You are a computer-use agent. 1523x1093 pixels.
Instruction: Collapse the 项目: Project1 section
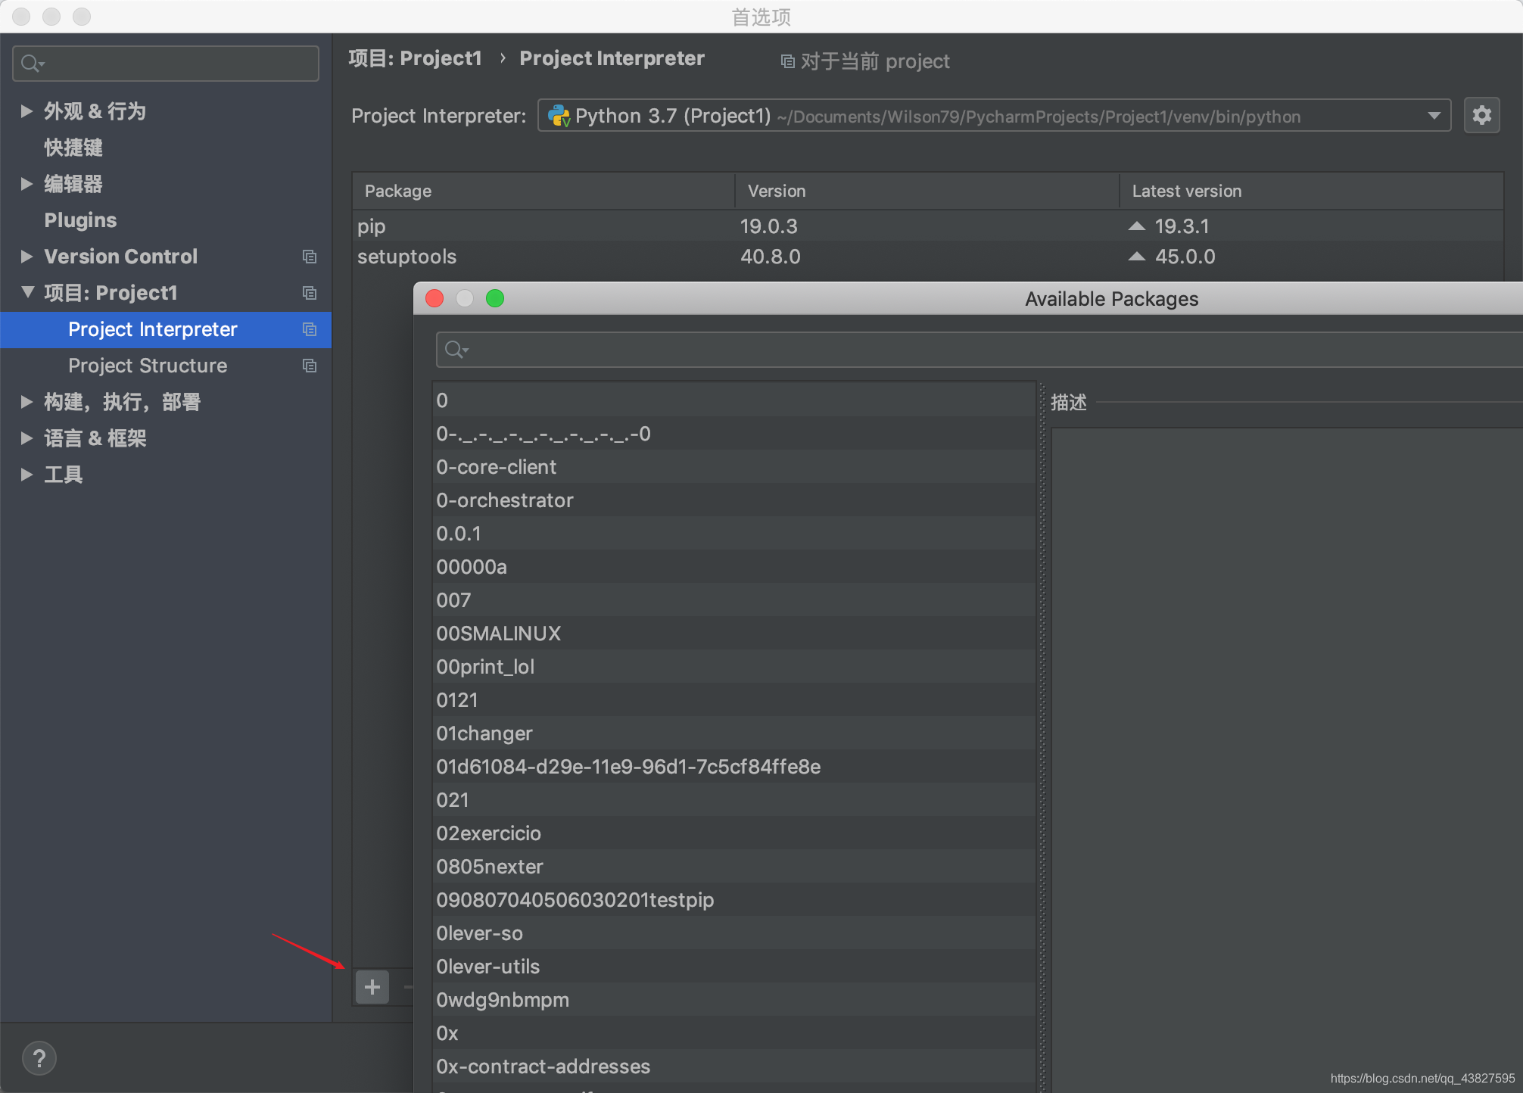27,292
